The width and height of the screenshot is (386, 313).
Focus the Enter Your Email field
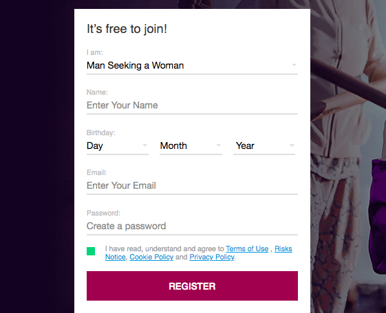click(x=192, y=186)
